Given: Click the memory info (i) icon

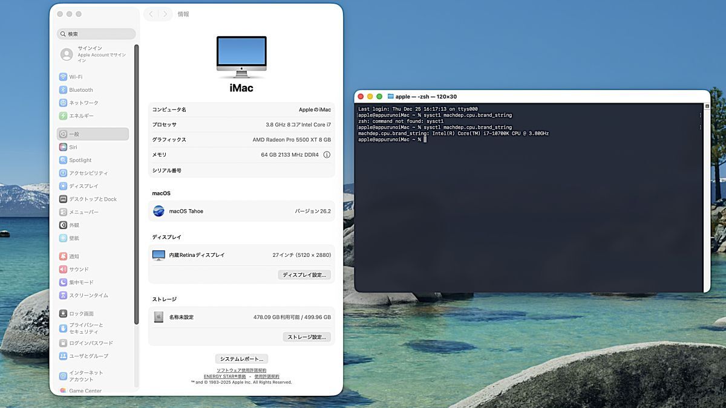Looking at the screenshot, I should pos(327,155).
